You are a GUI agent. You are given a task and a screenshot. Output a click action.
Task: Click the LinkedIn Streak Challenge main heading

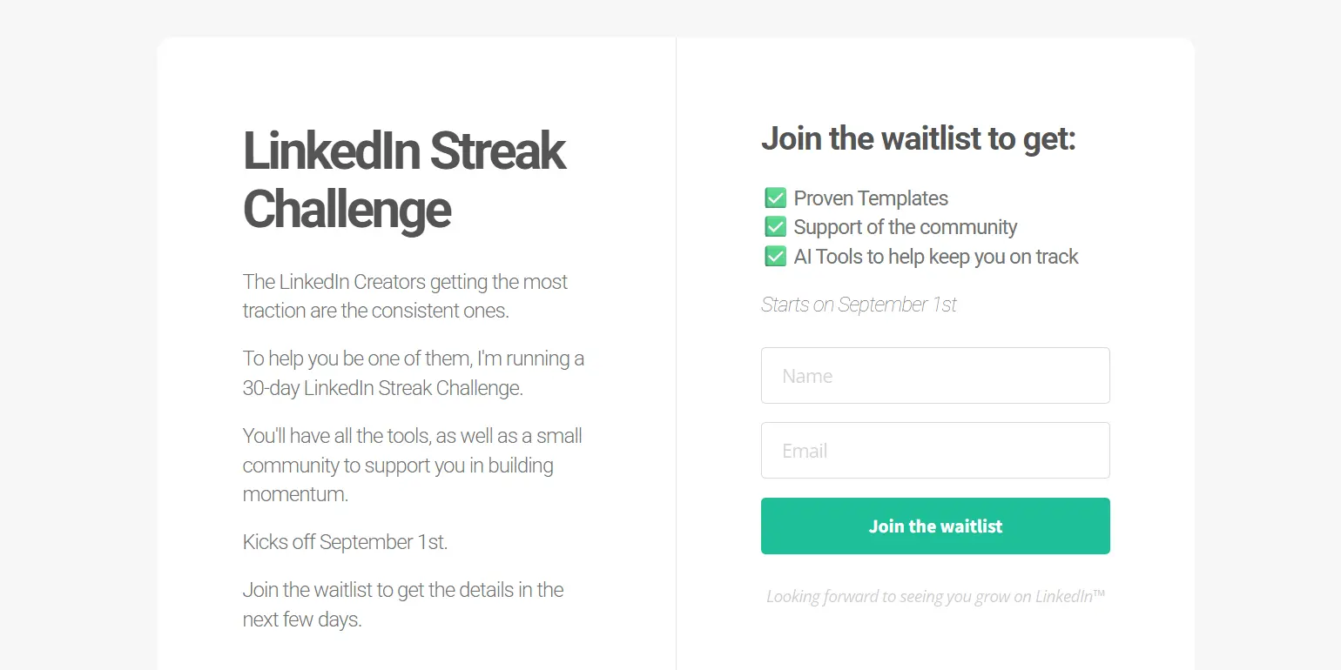point(404,179)
